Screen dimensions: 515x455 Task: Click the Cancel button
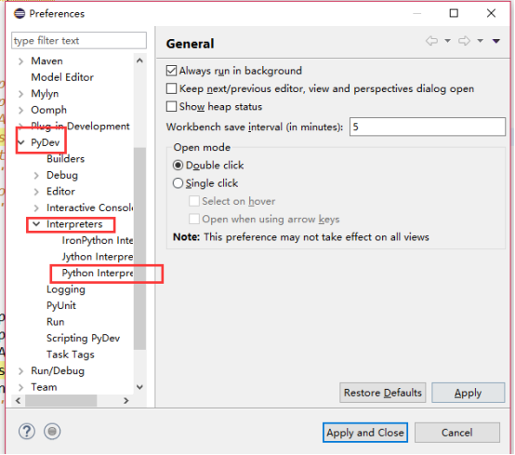(457, 433)
